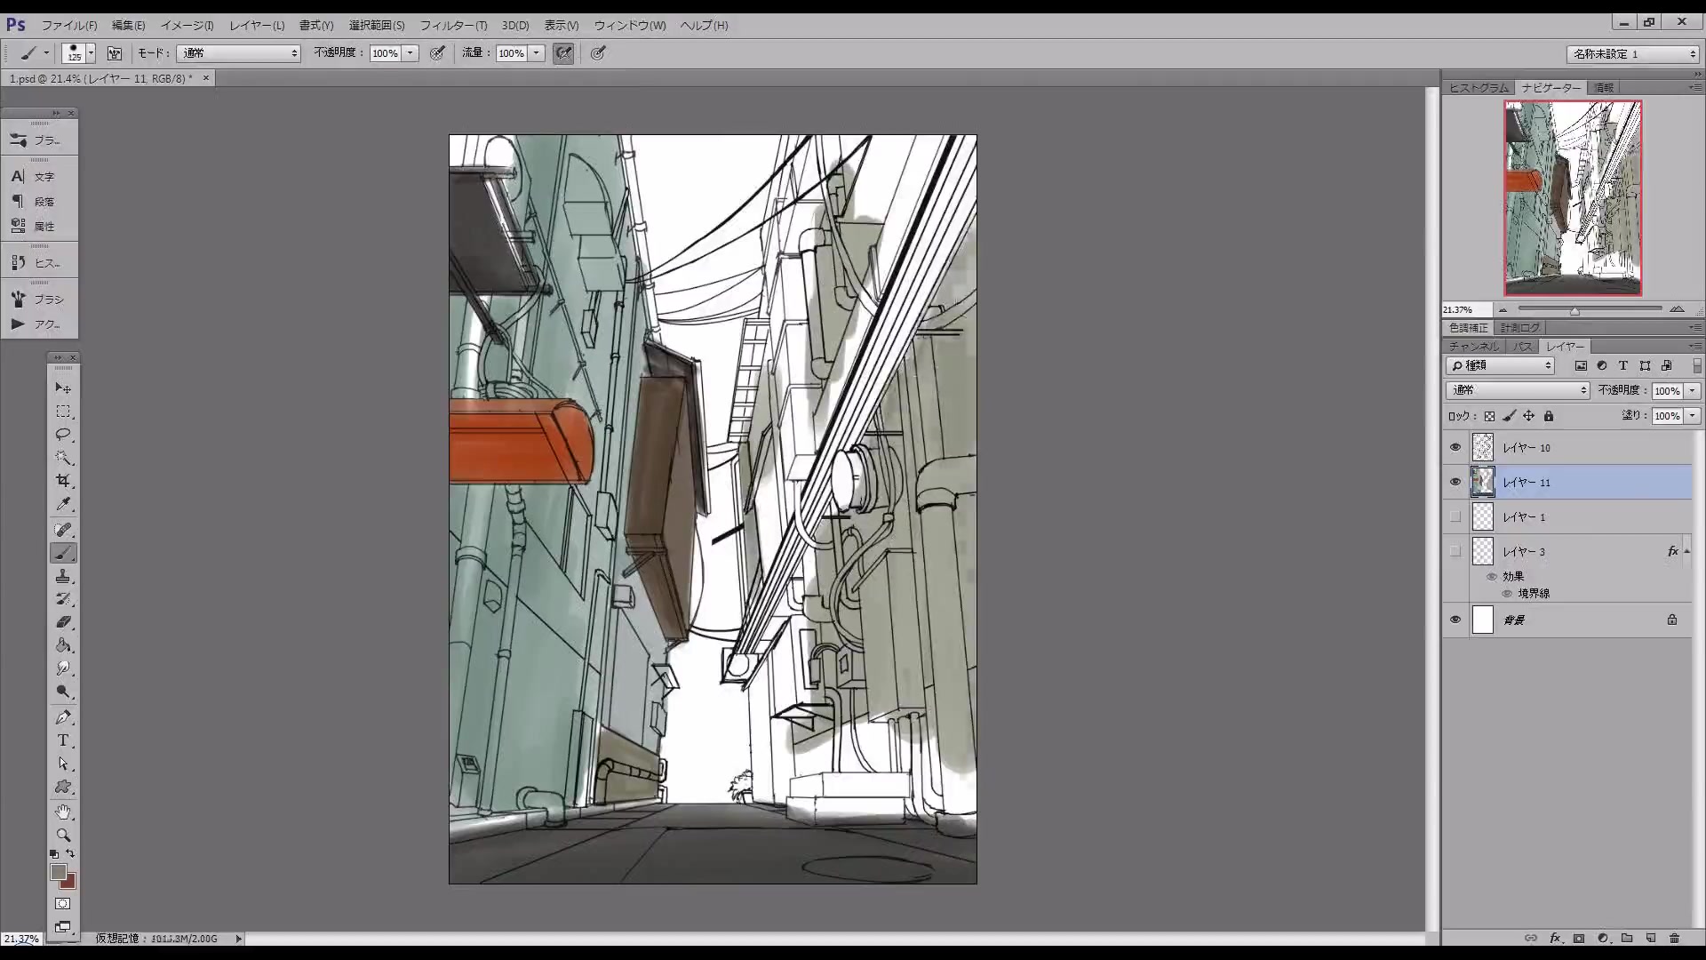Open the layer blend mode dropdown
The height and width of the screenshot is (960, 1706).
tap(1517, 390)
